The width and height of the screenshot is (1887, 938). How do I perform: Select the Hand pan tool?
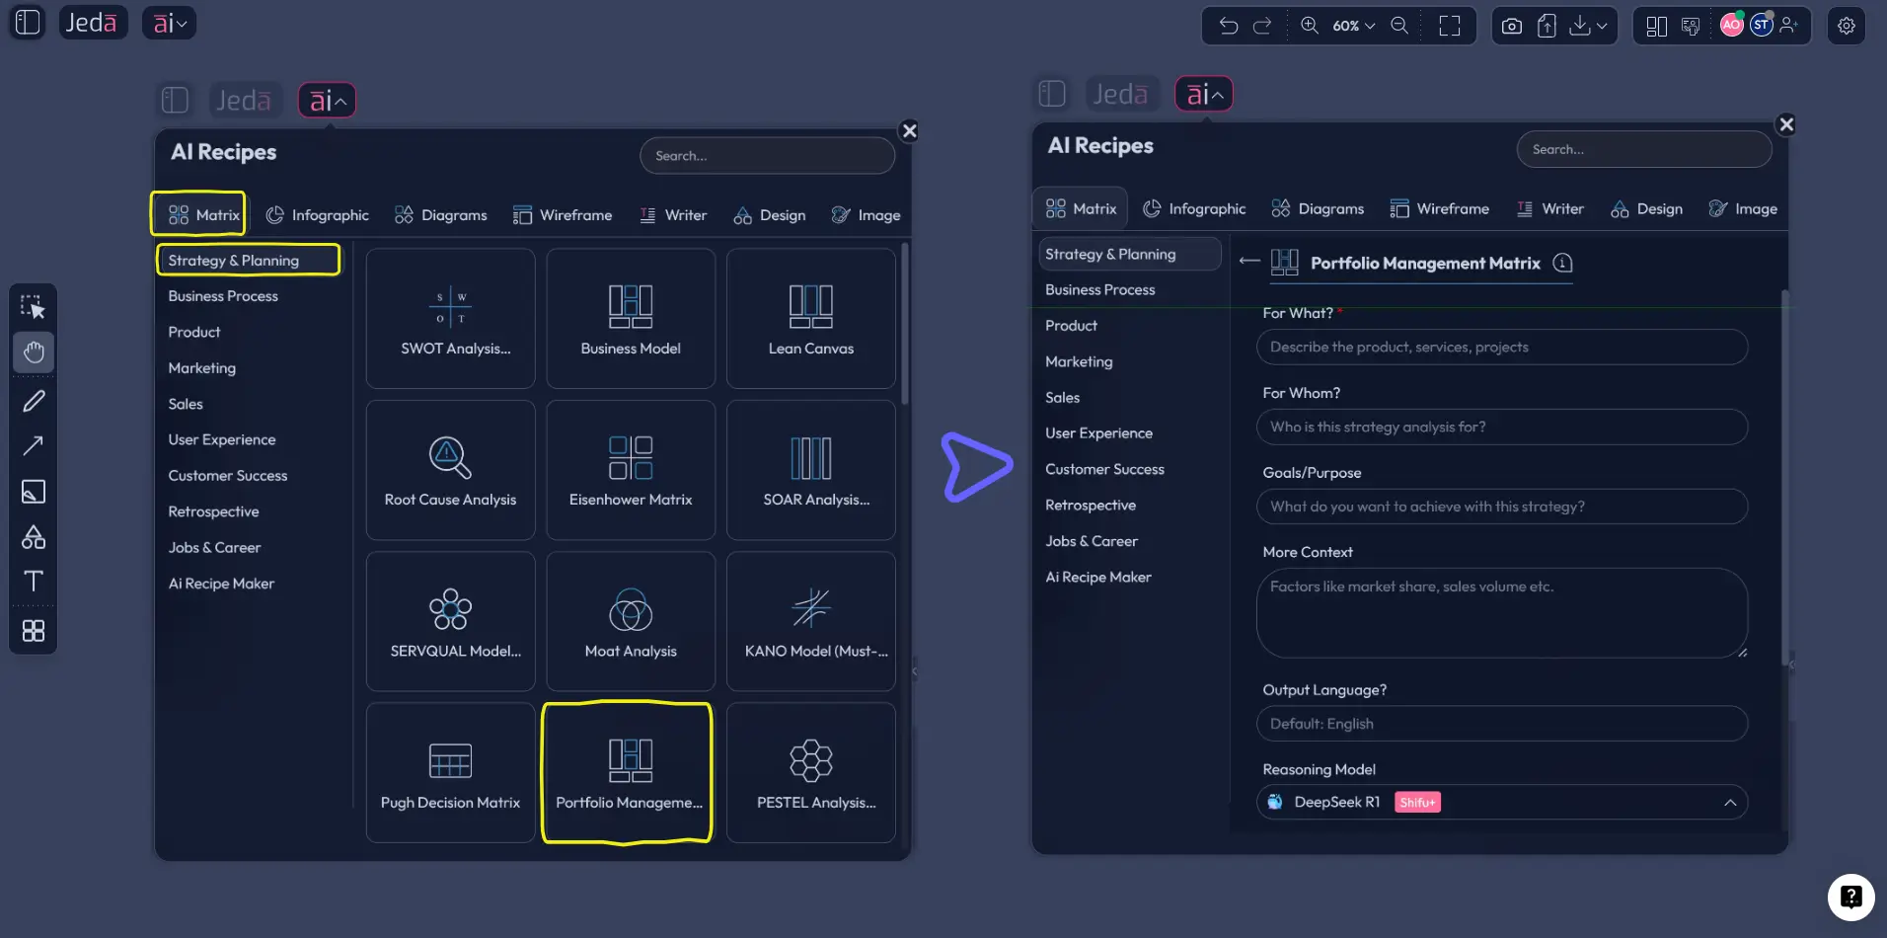34,352
